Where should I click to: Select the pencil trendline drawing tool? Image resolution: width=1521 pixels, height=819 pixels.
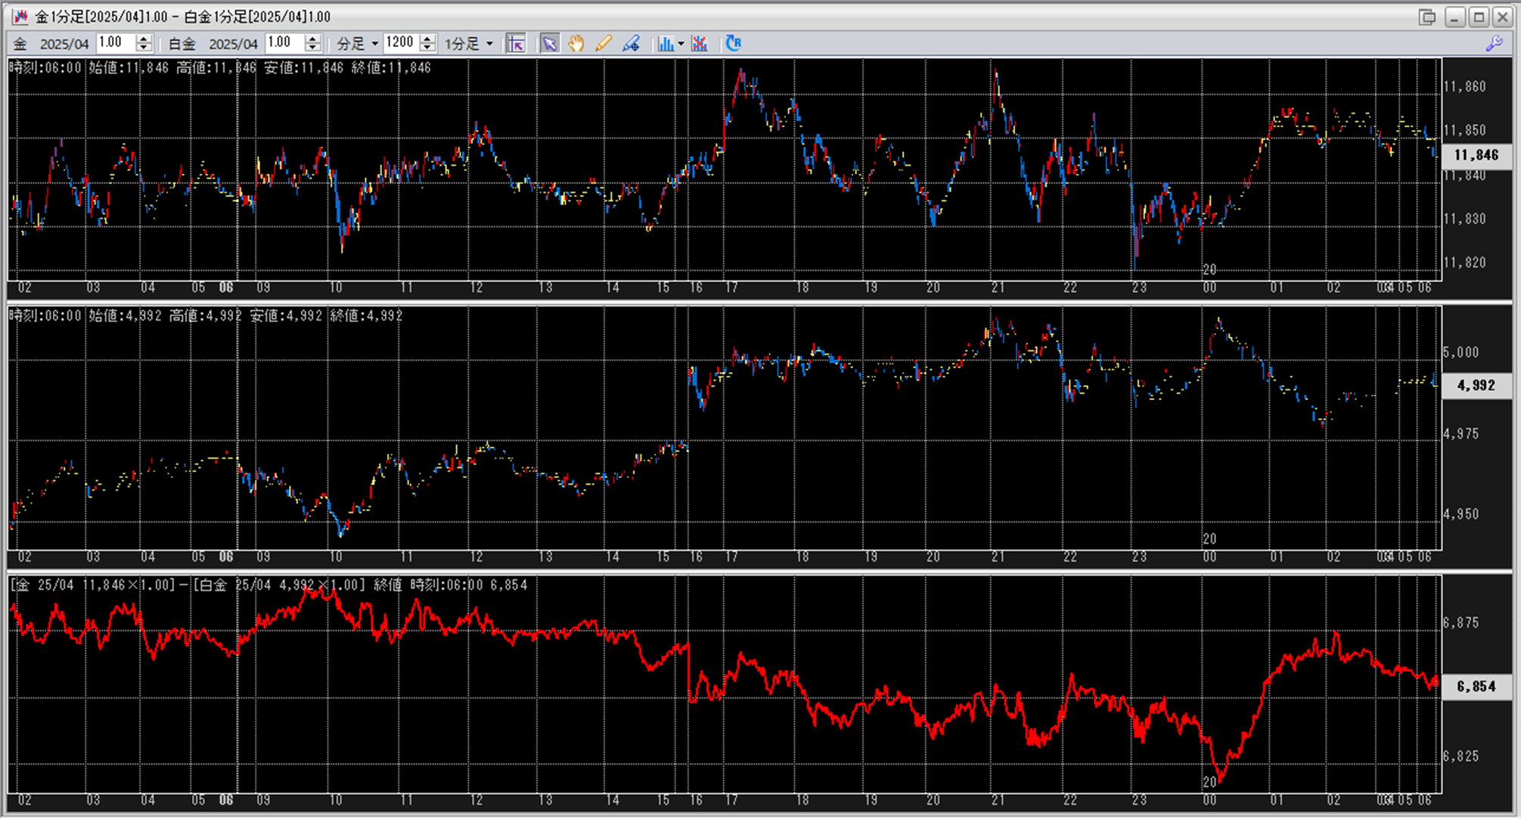coord(603,44)
